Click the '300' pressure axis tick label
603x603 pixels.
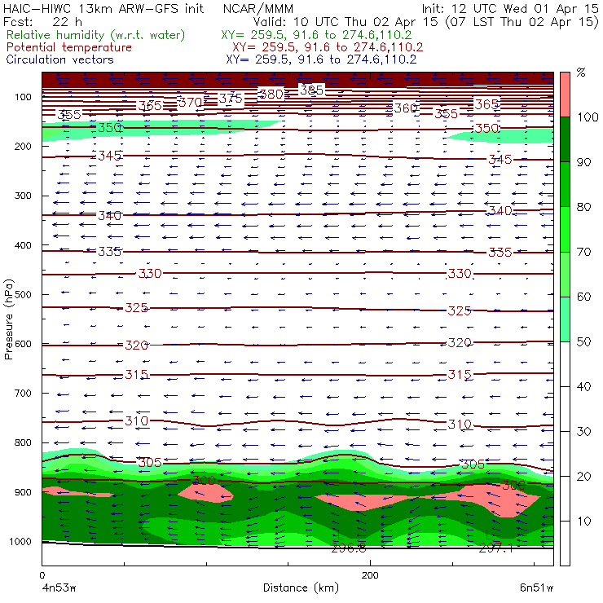pos(23,196)
